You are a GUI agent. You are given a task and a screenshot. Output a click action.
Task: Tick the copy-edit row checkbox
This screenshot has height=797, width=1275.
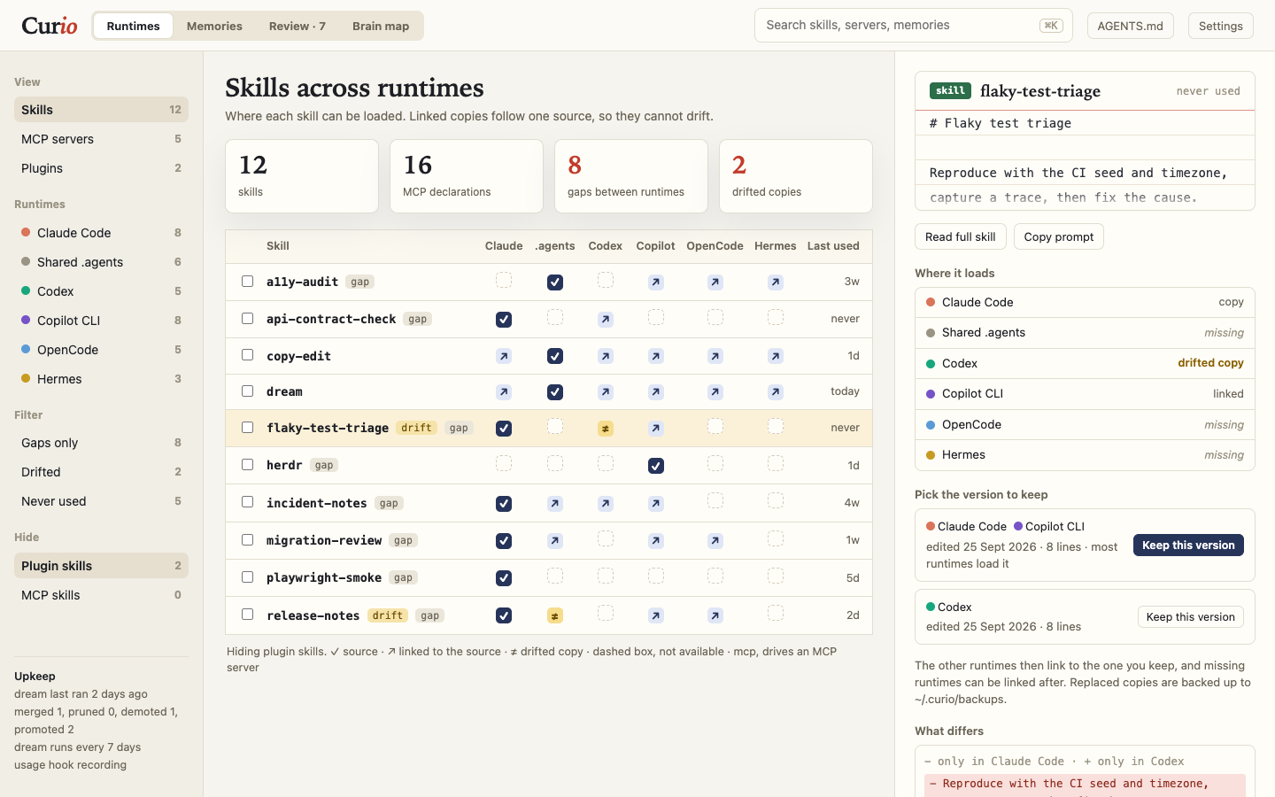point(248,355)
